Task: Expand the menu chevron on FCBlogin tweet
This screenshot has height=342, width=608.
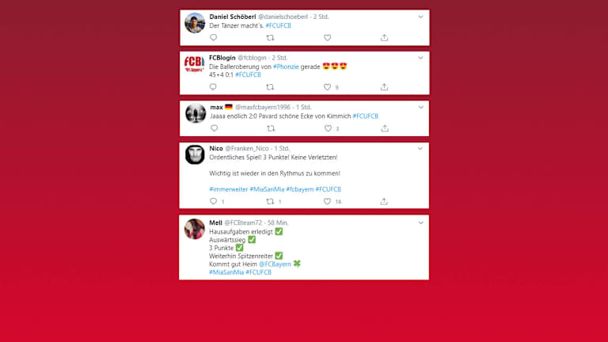Action: 420,58
